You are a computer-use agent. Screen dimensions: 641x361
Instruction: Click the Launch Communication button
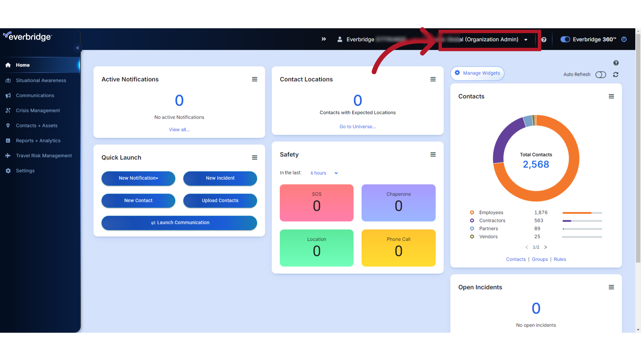pyautogui.click(x=179, y=223)
